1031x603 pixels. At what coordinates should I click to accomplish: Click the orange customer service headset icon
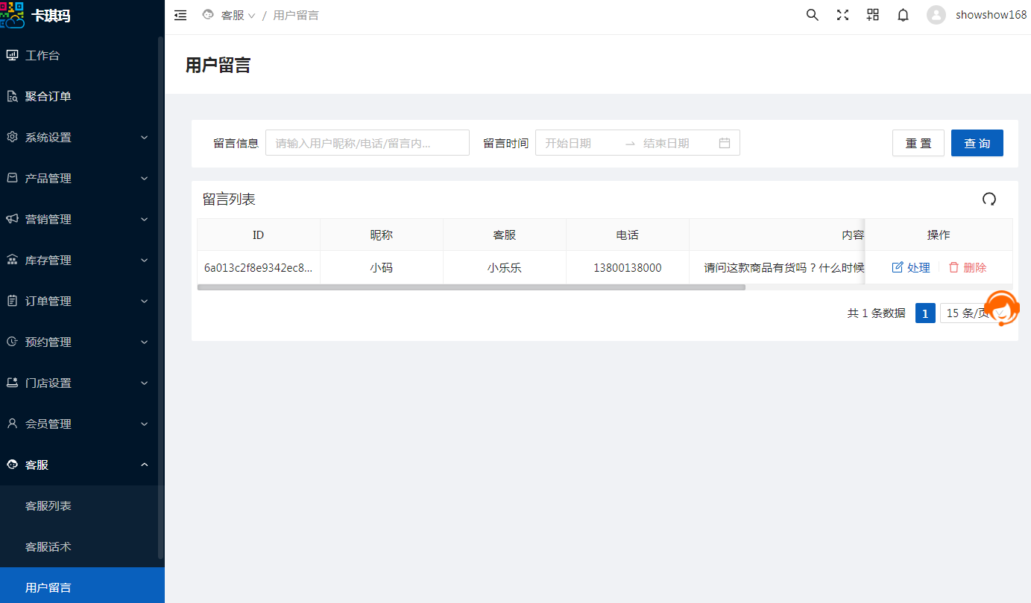tap(1001, 308)
